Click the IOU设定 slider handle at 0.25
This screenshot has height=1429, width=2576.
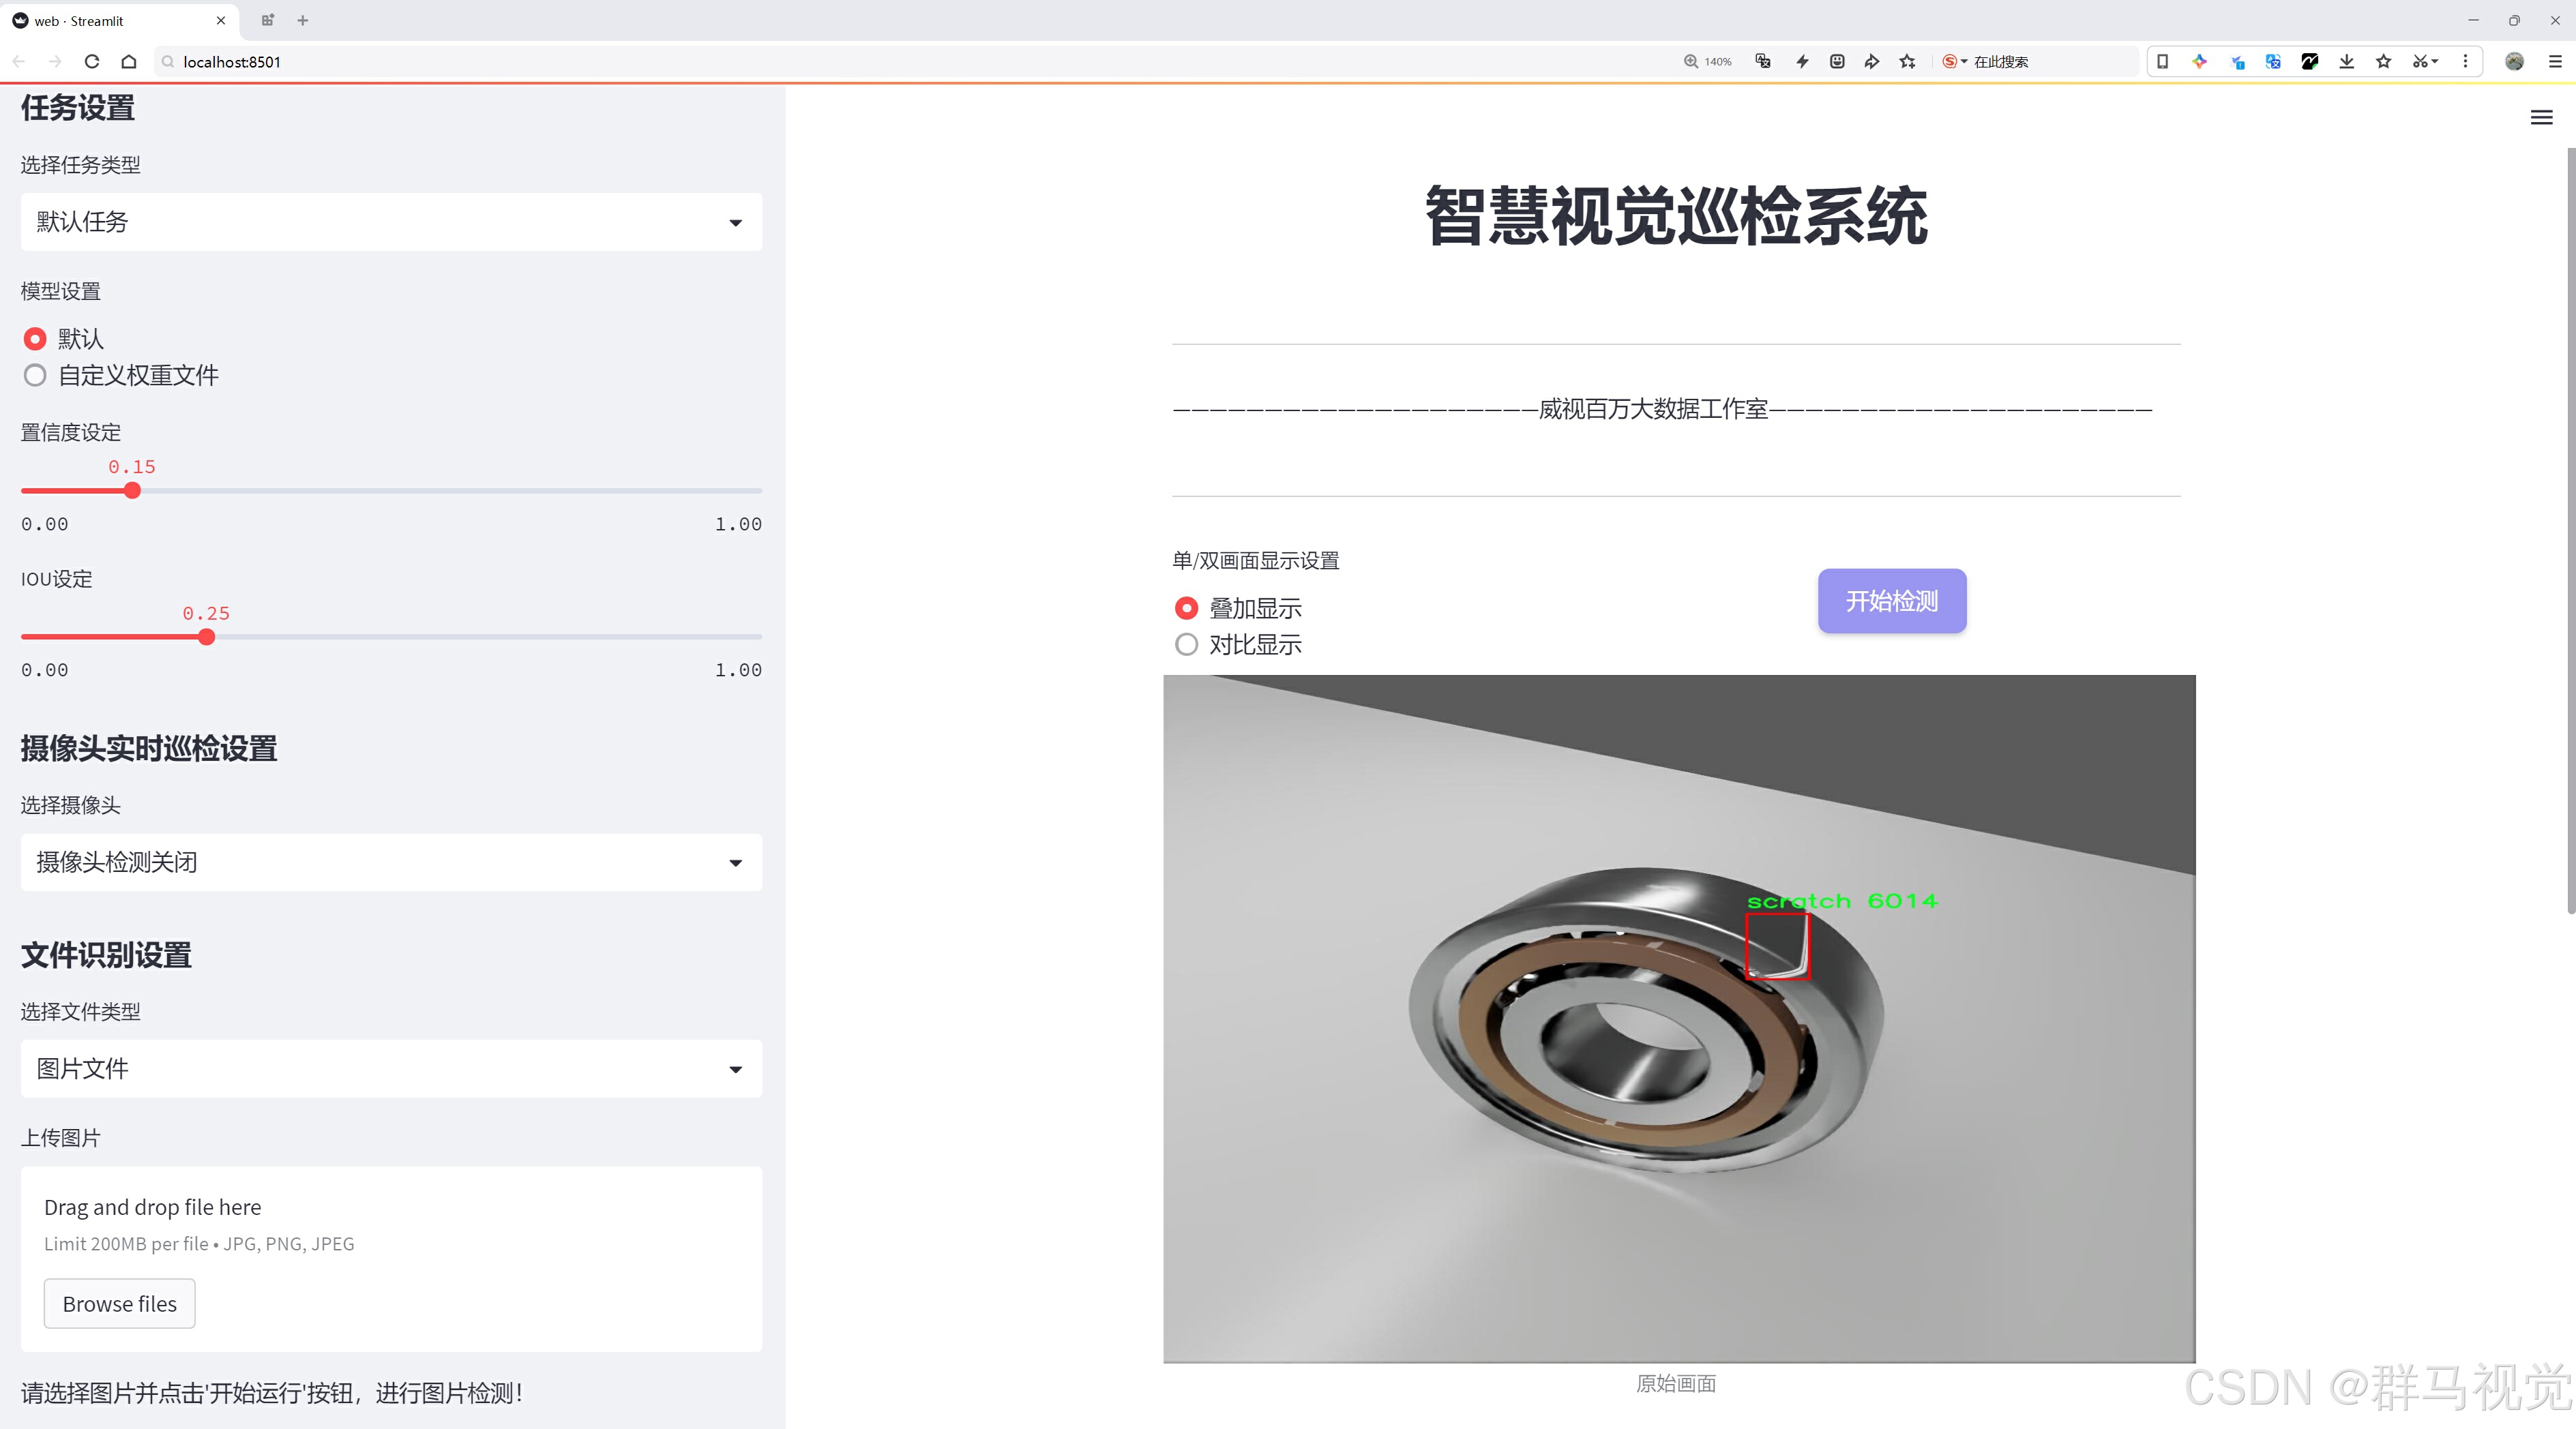point(207,637)
